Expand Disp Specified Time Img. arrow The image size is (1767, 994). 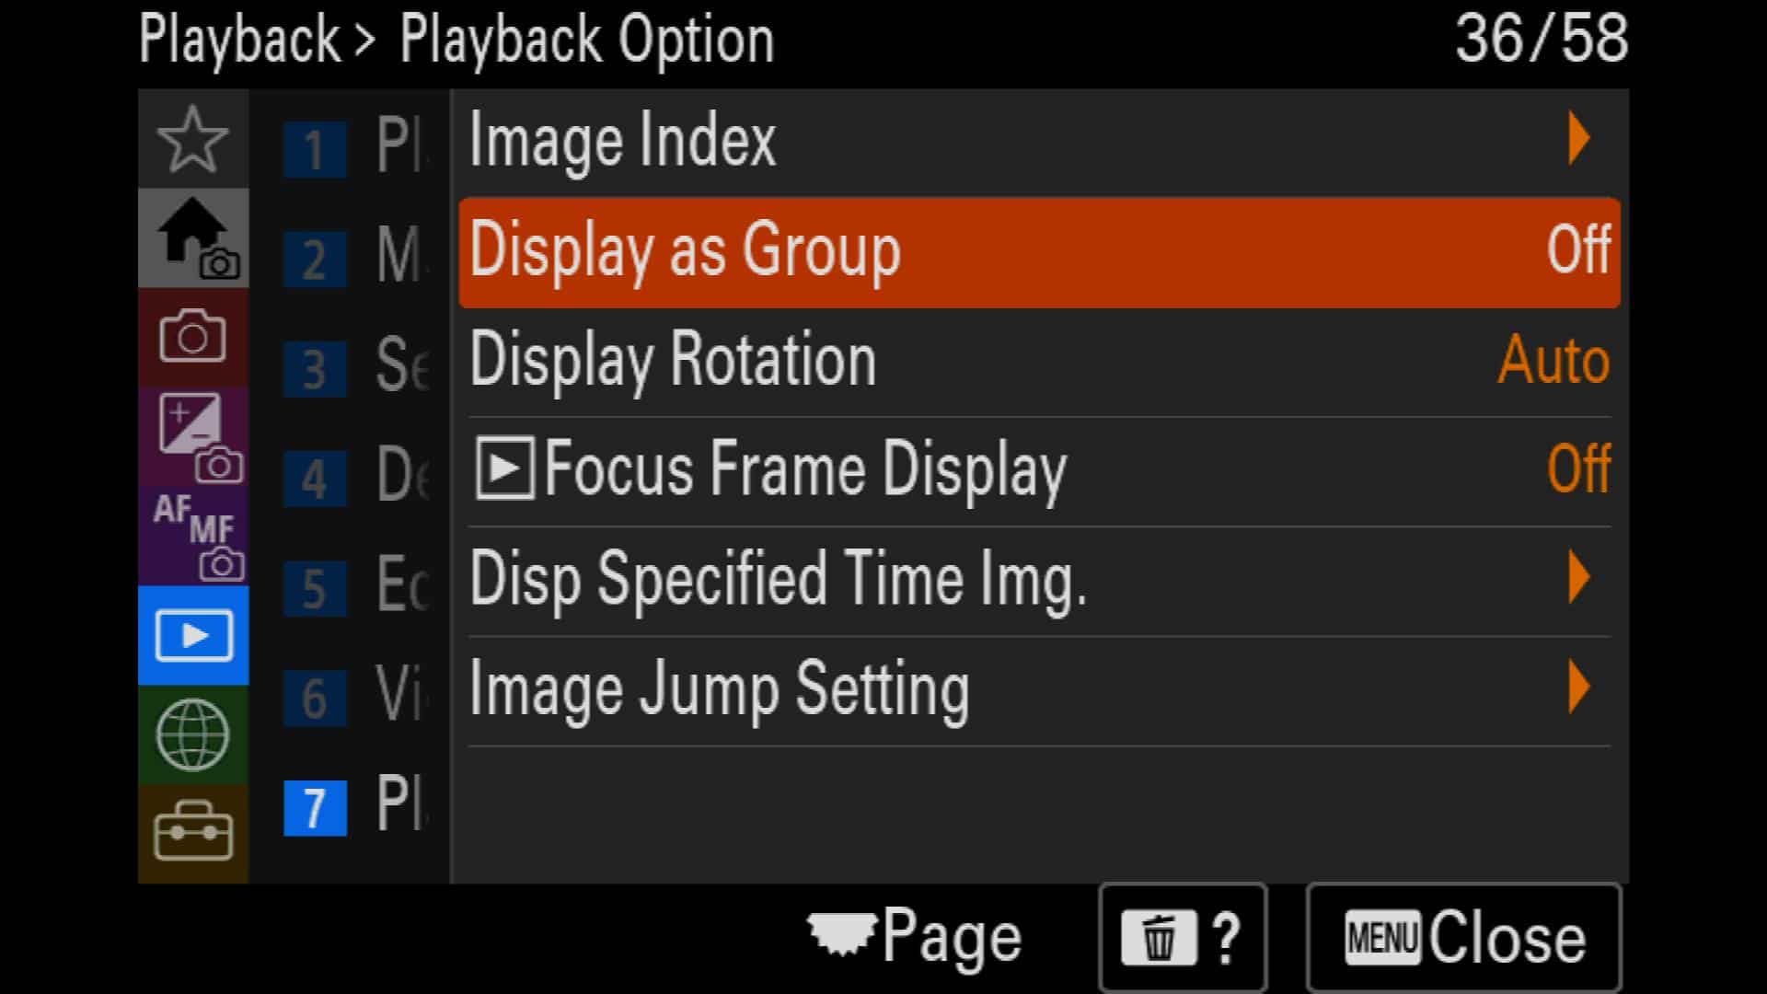1579,578
